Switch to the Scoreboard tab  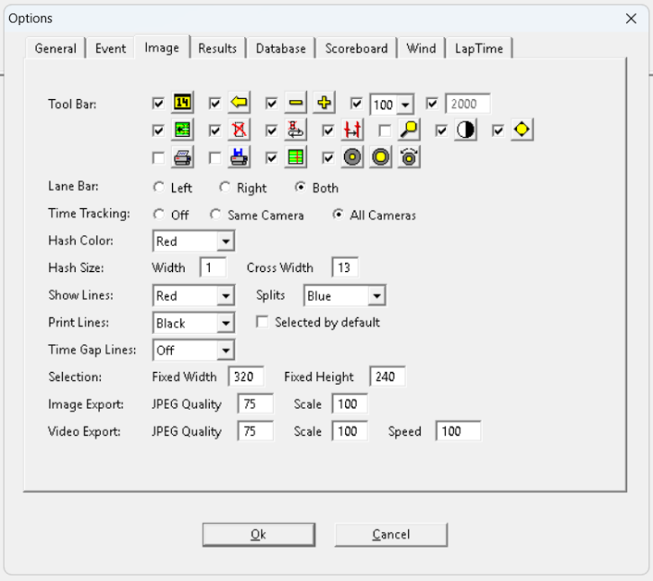pos(356,49)
